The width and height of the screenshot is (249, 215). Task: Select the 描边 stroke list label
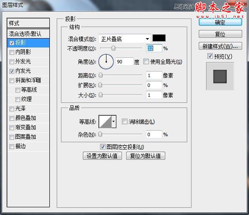click(x=21, y=146)
